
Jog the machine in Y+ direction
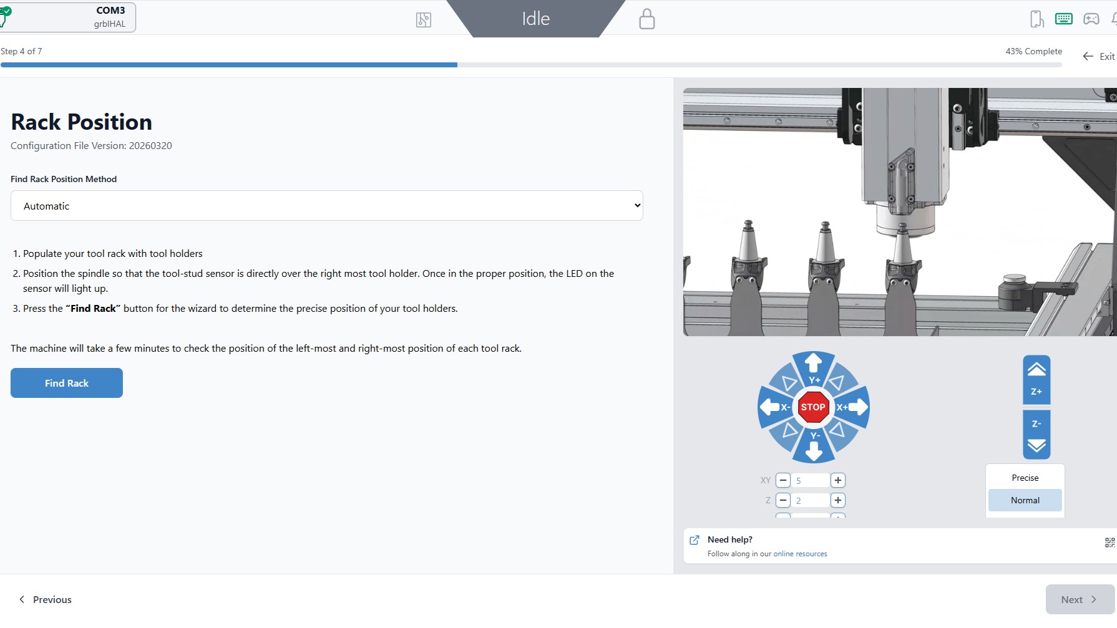813,365
